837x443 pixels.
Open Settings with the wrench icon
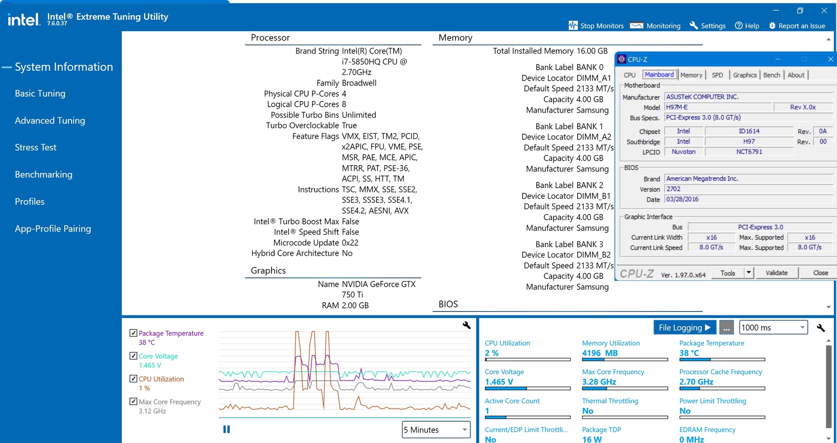[694, 25]
